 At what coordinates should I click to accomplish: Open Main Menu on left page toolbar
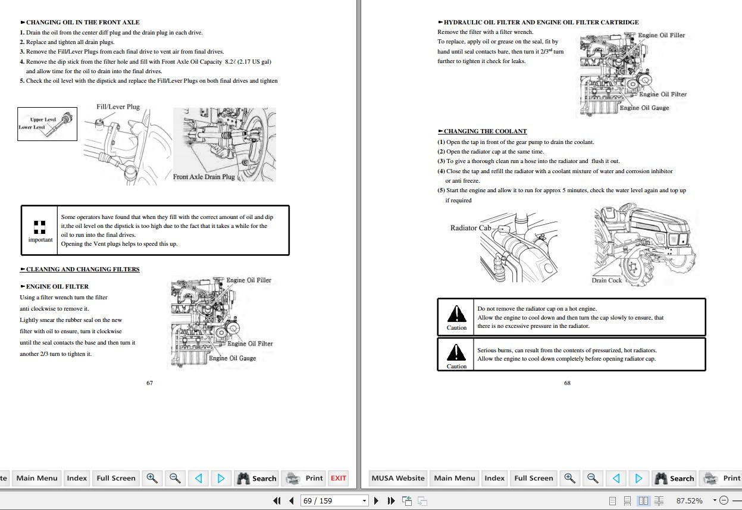point(37,478)
